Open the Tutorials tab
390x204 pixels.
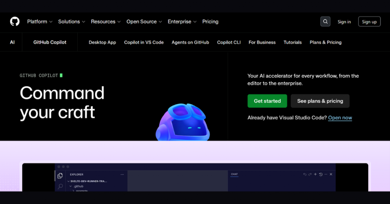point(292,42)
